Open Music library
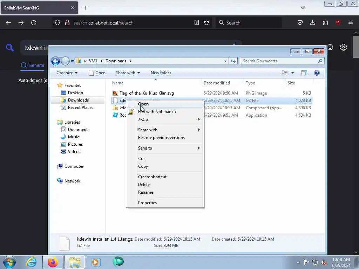The width and height of the screenshot is (359, 269). click(x=74, y=137)
